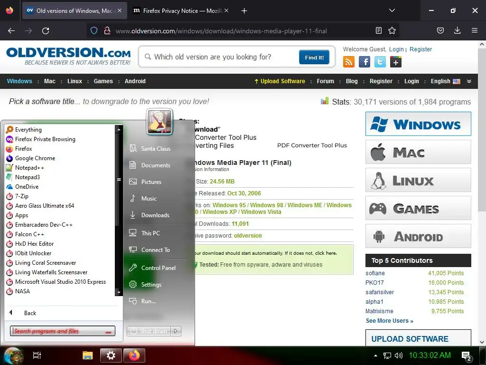Toggle reader view in the address bar
486x365 pixels.
point(378,30)
